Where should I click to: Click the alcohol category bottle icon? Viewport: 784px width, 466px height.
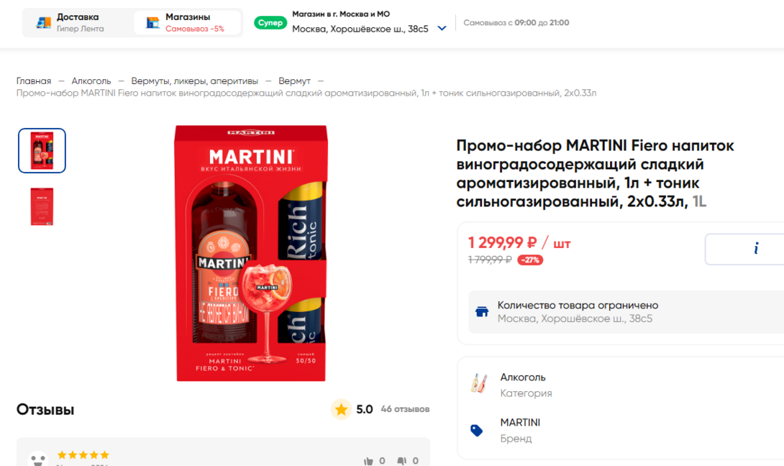[476, 383]
